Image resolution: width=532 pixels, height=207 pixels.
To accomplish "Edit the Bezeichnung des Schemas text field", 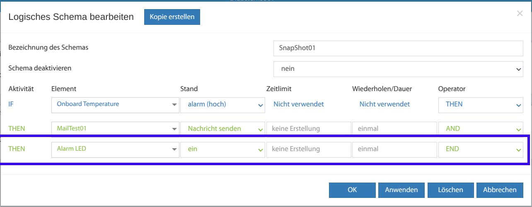I will [398, 48].
